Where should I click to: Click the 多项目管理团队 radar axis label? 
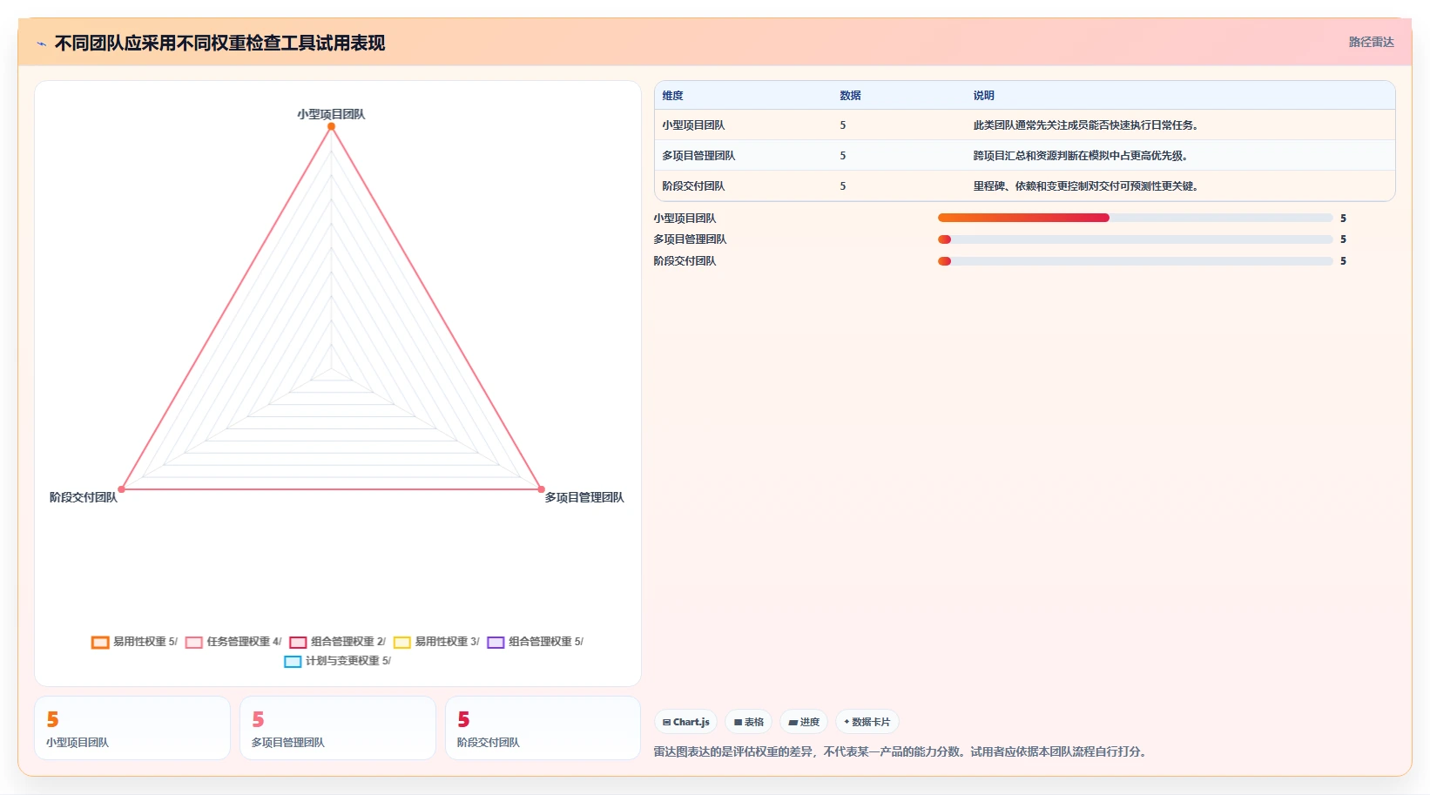click(x=584, y=497)
